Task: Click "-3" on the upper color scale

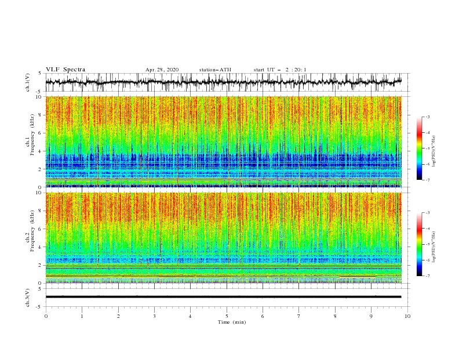Action: (427, 117)
